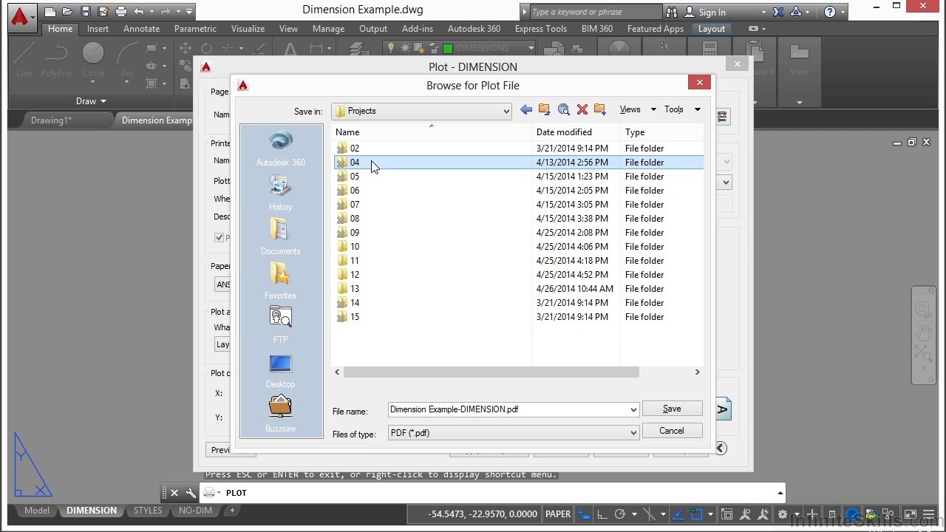Click the Undo arrow in Quick Access toolbar

[139, 12]
